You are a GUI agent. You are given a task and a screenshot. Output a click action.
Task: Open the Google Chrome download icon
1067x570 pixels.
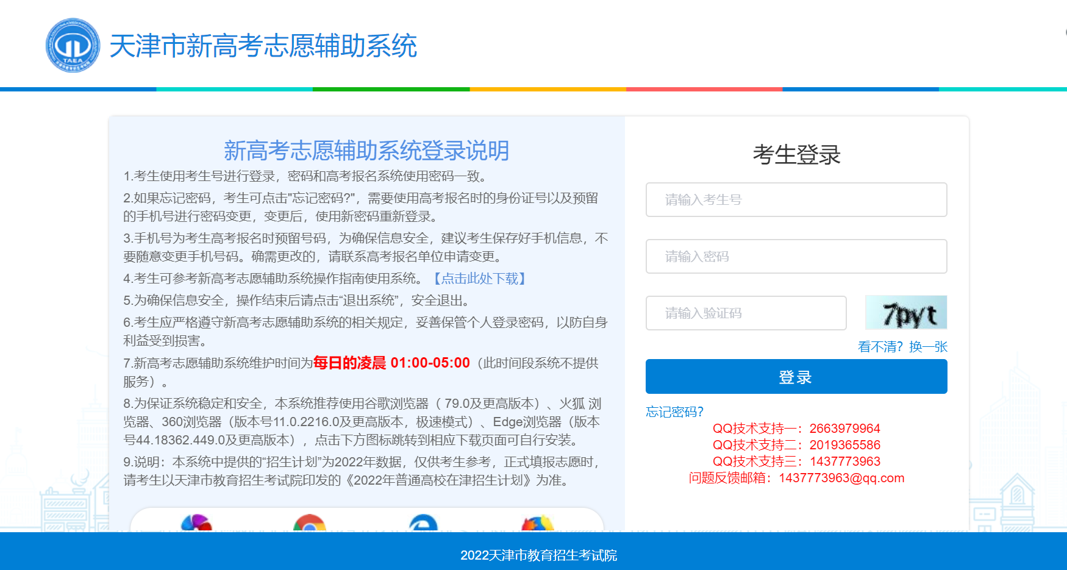point(310,524)
